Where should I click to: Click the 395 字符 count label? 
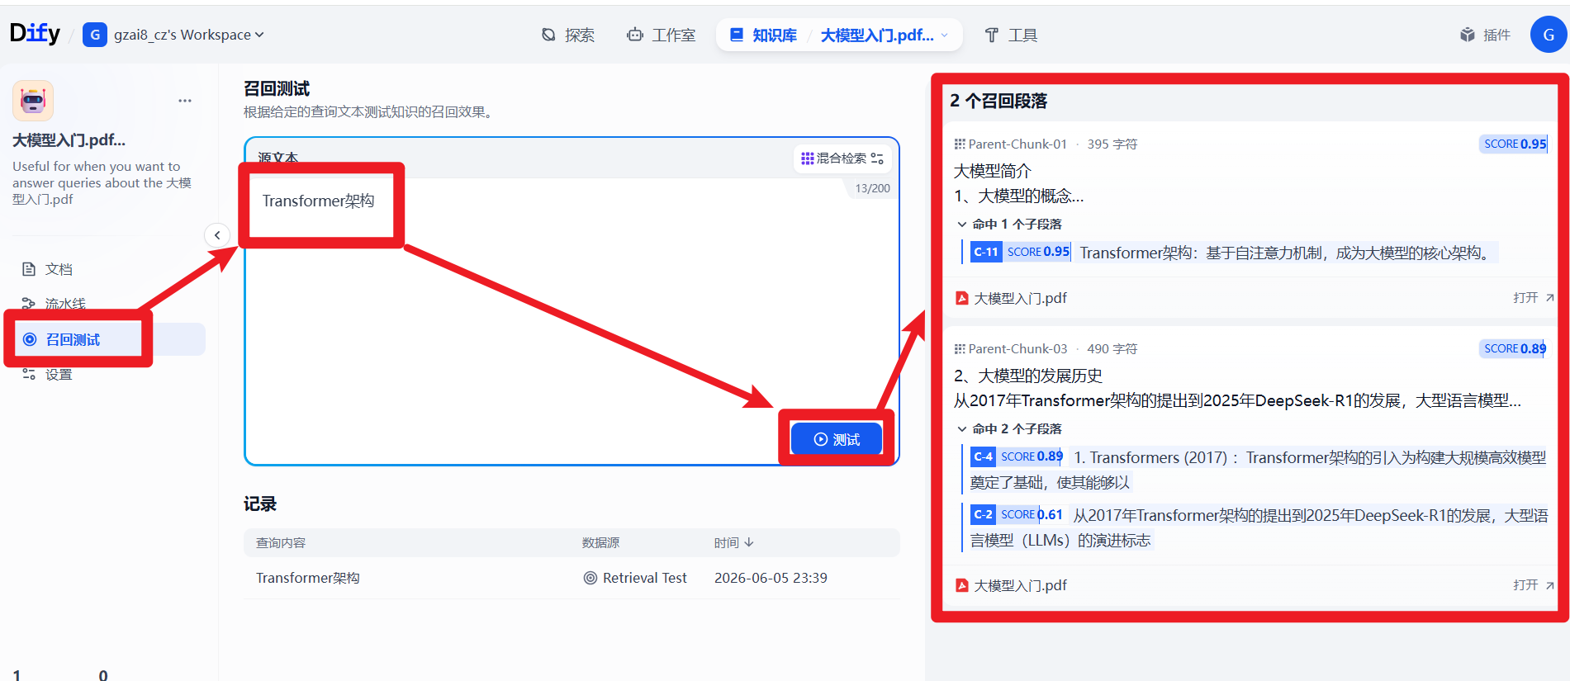pyautogui.click(x=1112, y=144)
